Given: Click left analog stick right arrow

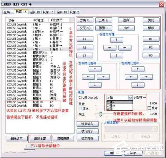Looking at the screenshot, I should coord(103,77).
